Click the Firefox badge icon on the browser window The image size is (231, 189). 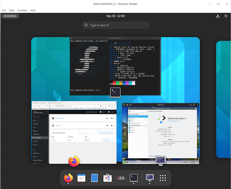pyautogui.click(x=74, y=161)
